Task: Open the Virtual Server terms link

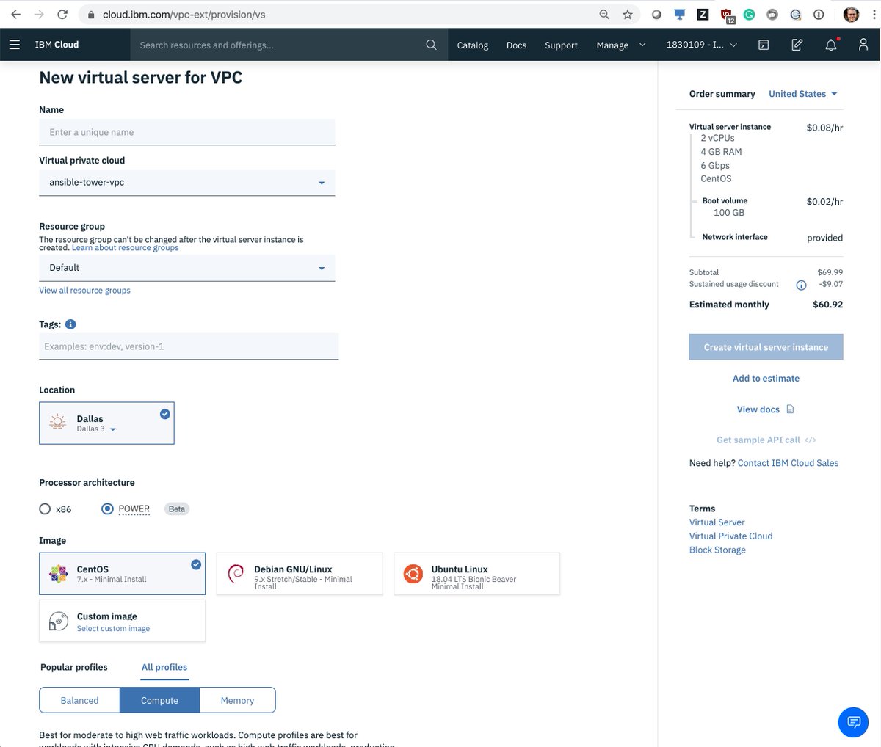Action: pyautogui.click(x=717, y=522)
